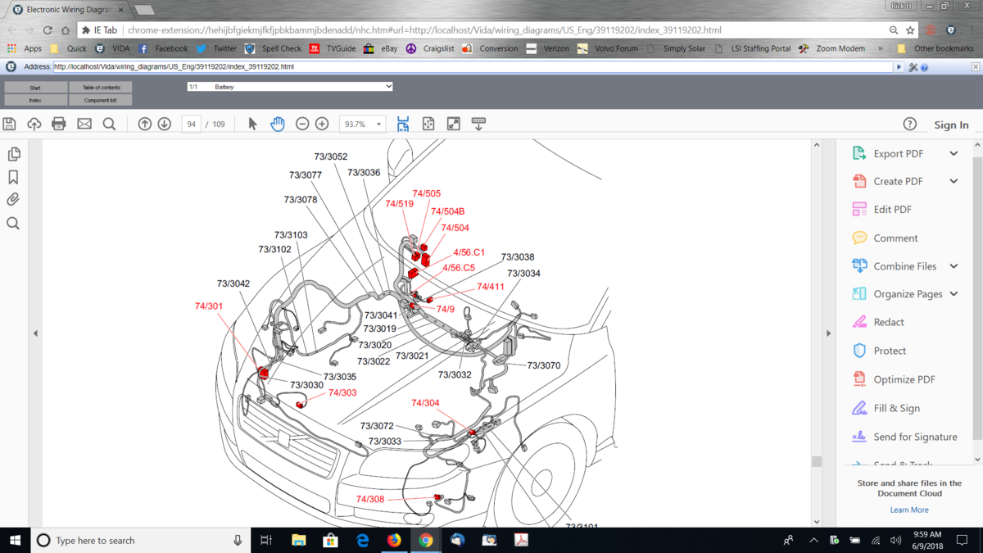Click the Save file icon
Viewport: 983px width, 553px height.
[x=10, y=124]
